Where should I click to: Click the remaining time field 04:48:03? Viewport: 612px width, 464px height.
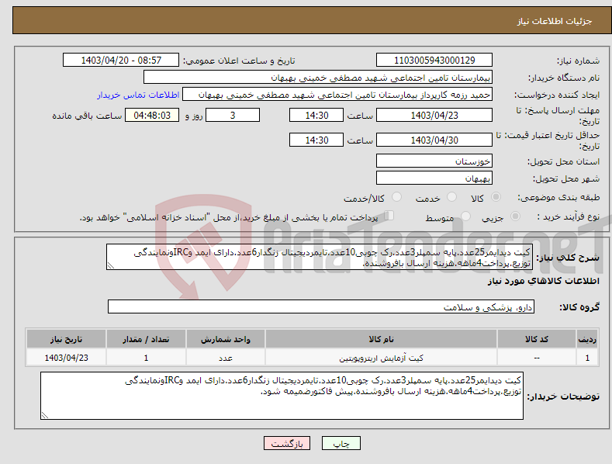click(x=152, y=115)
